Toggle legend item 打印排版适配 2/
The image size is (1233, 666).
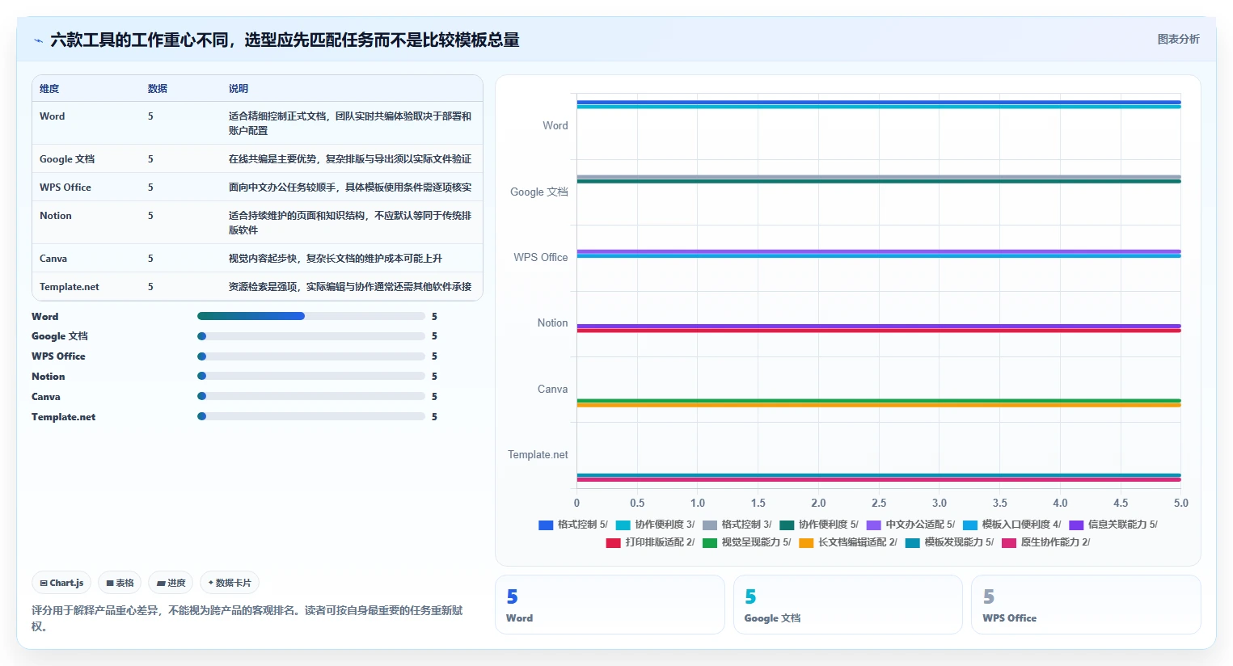(650, 542)
